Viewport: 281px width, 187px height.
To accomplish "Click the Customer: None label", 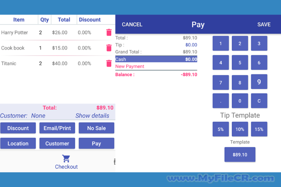I will coord(23,116).
